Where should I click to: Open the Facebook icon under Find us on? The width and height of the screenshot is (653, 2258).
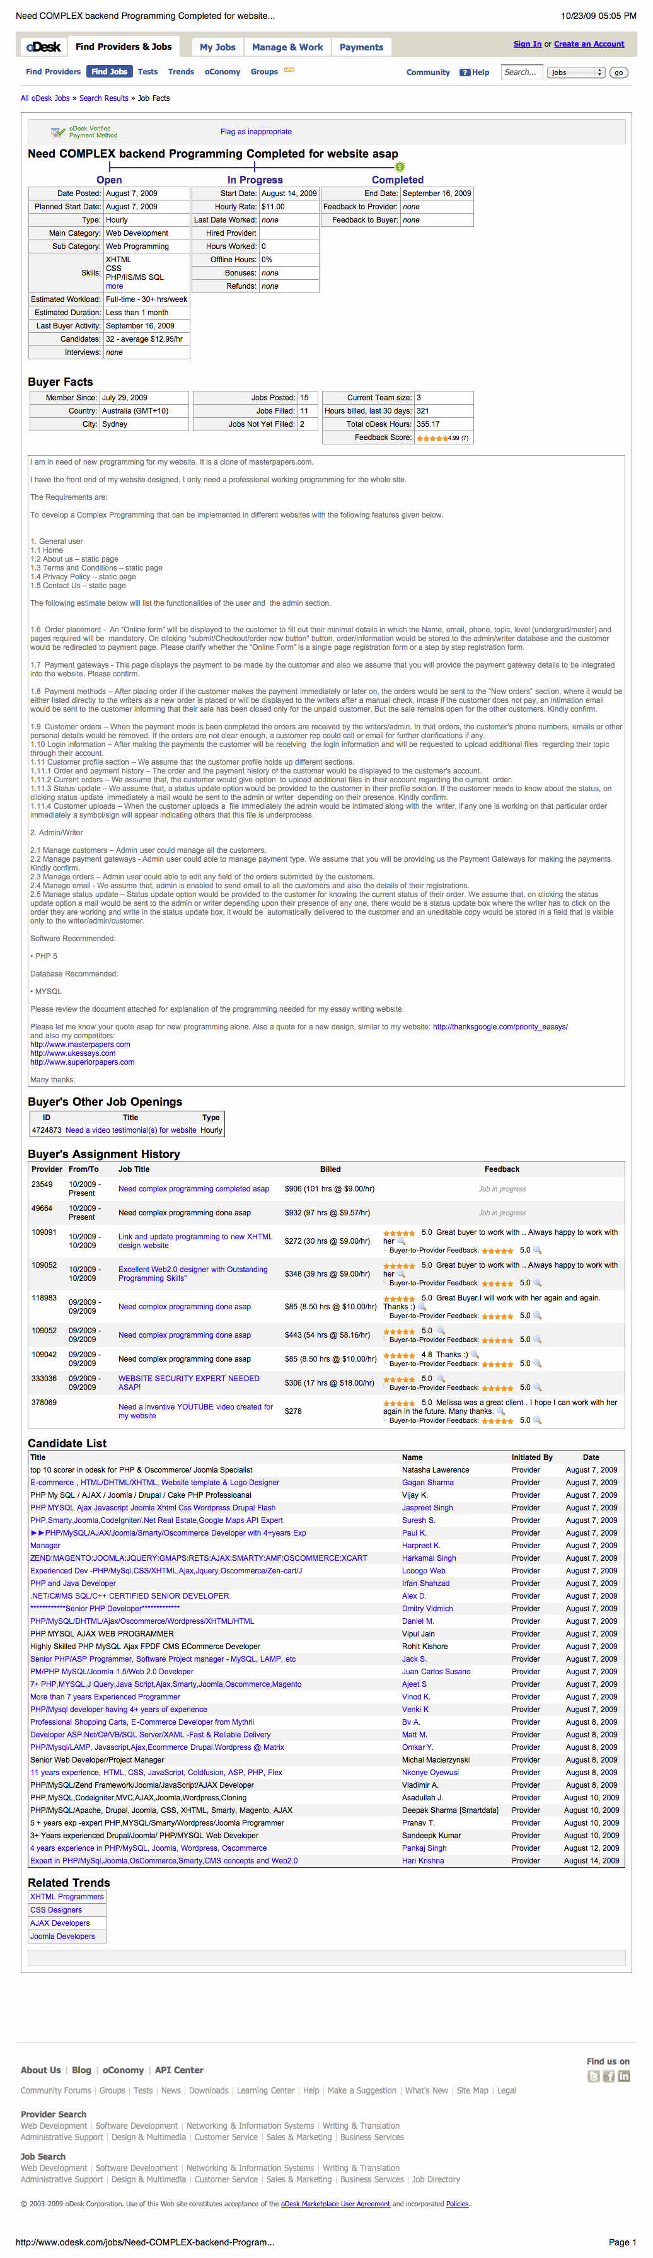[x=609, y=2076]
